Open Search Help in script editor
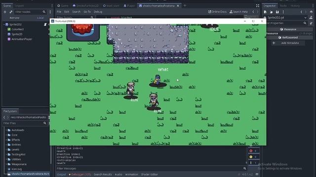Screen dimensions: 316x177 (239, 12)
